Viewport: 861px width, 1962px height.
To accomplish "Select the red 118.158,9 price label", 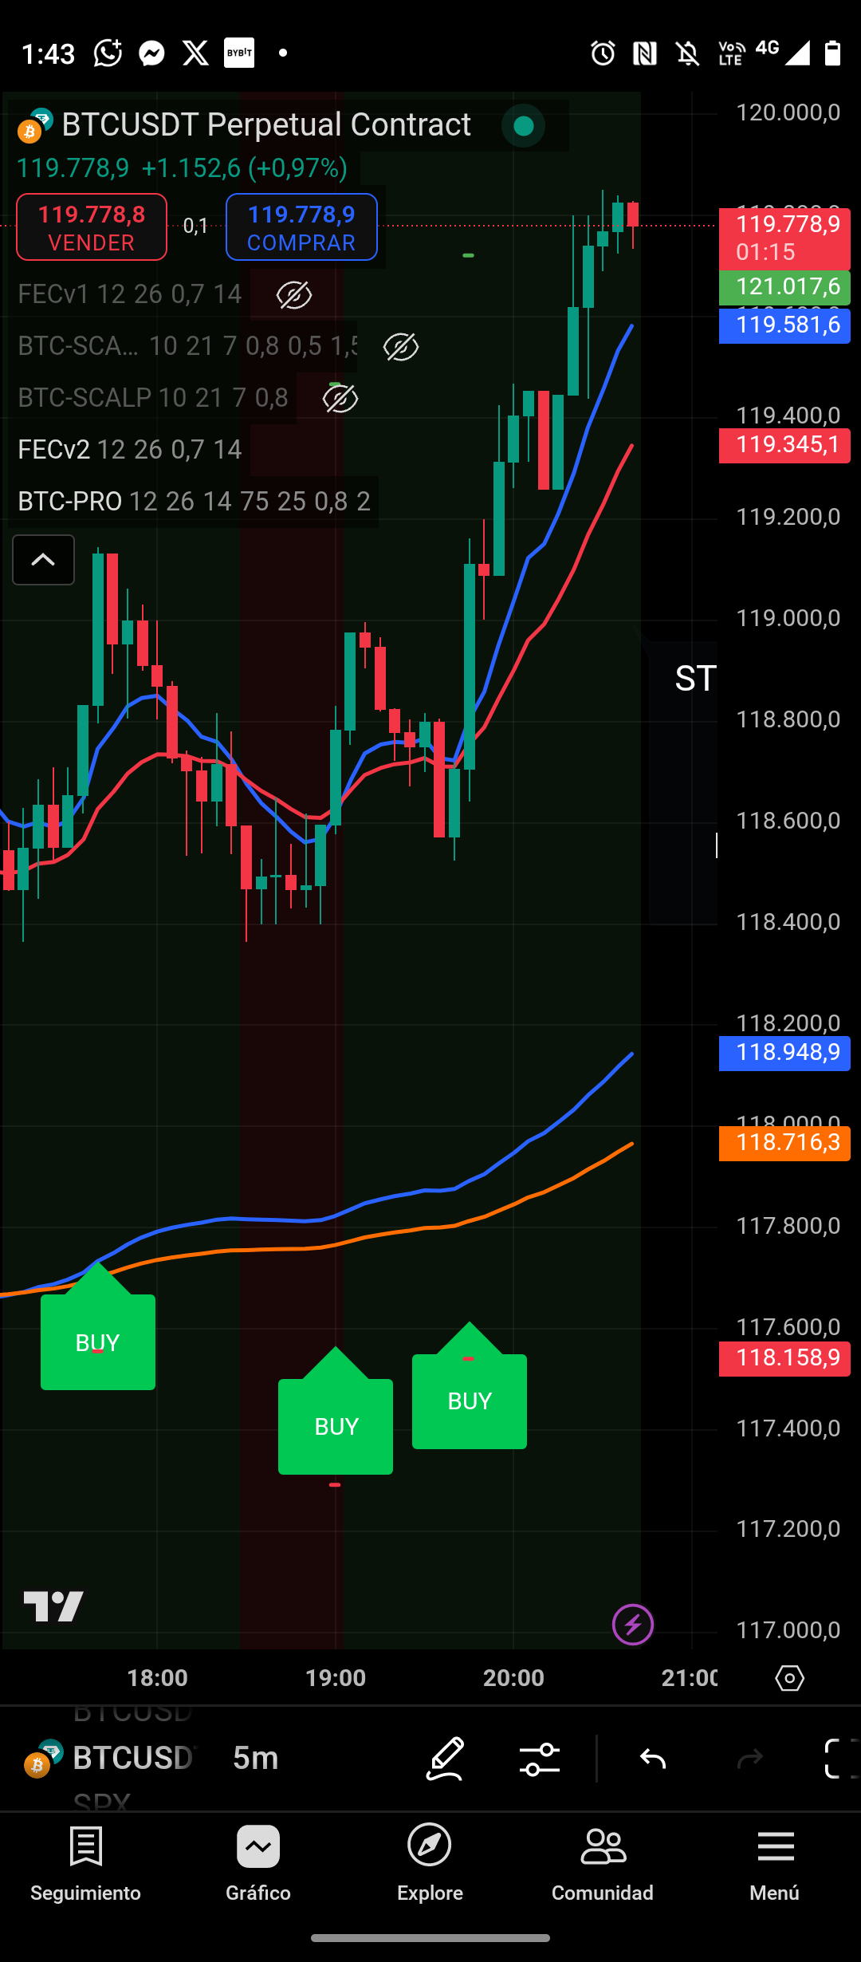I will pyautogui.click(x=784, y=1358).
